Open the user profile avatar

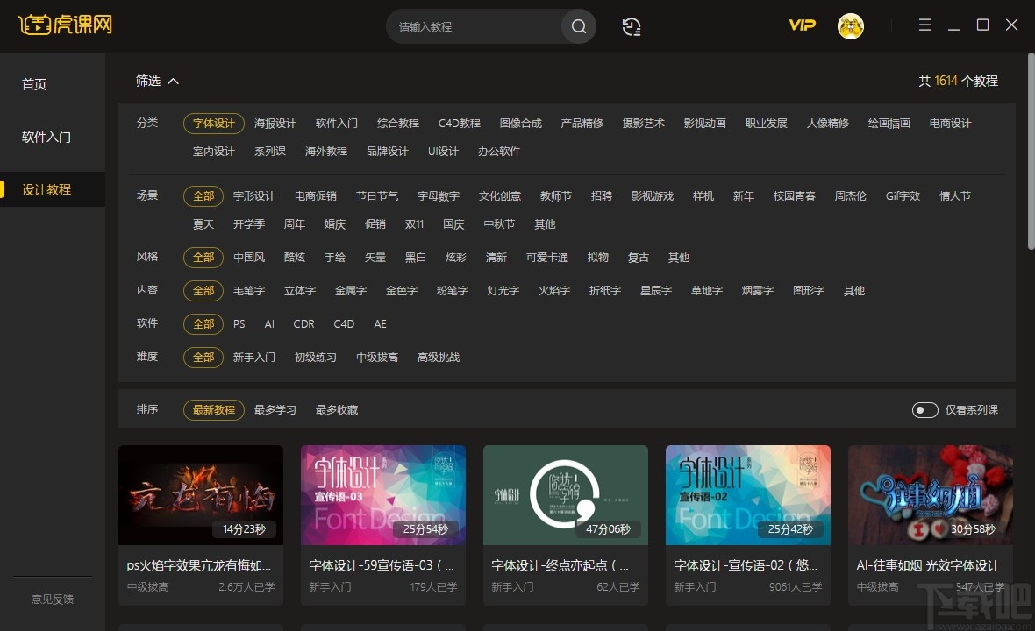(849, 25)
